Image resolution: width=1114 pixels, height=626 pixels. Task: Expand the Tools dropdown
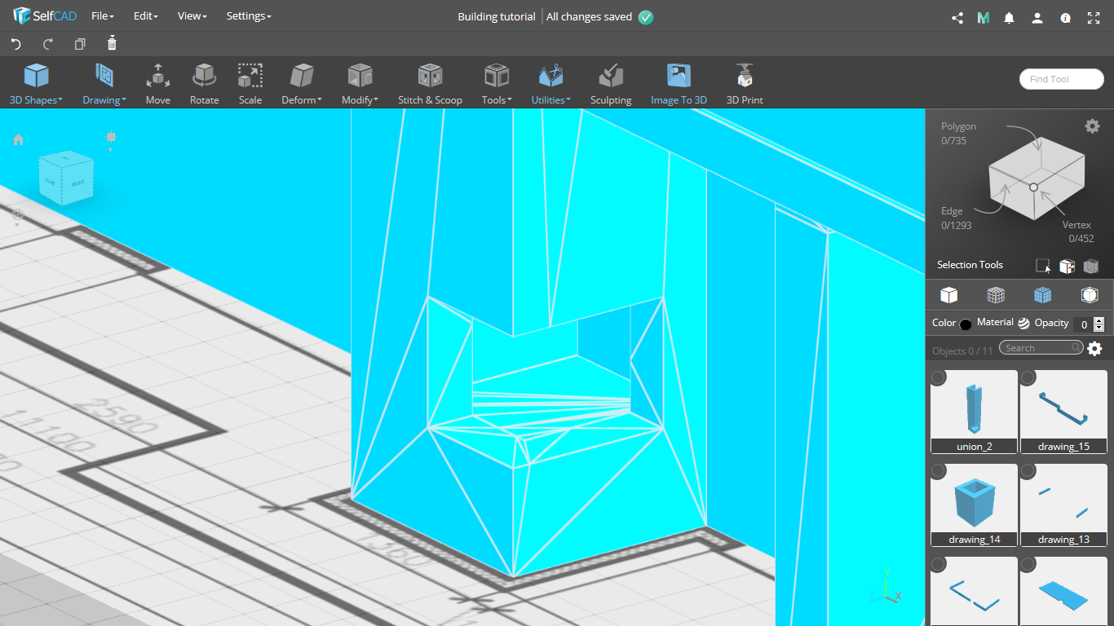click(x=497, y=85)
